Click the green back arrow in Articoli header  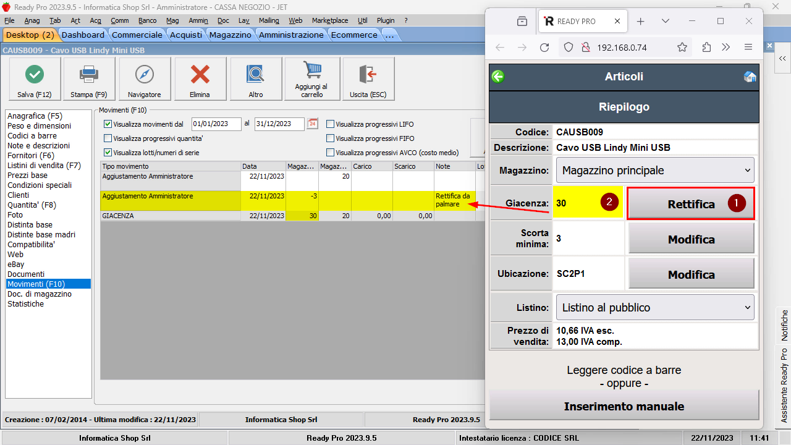pyautogui.click(x=498, y=77)
